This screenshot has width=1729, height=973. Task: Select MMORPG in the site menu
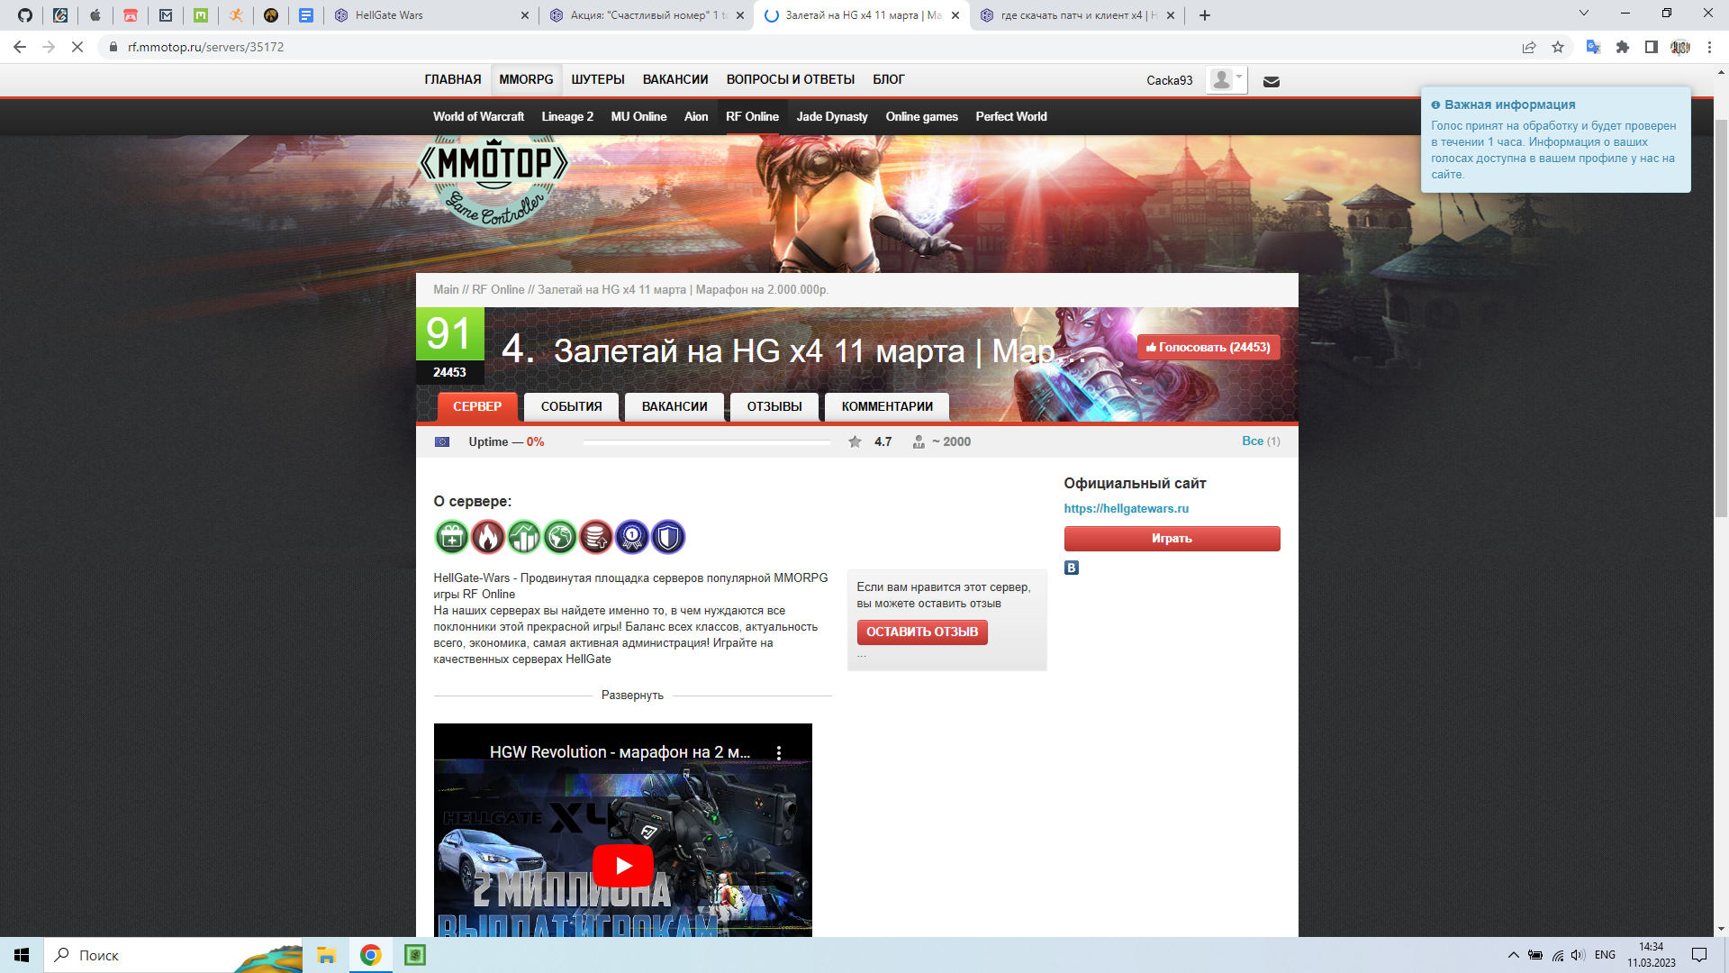click(x=527, y=79)
